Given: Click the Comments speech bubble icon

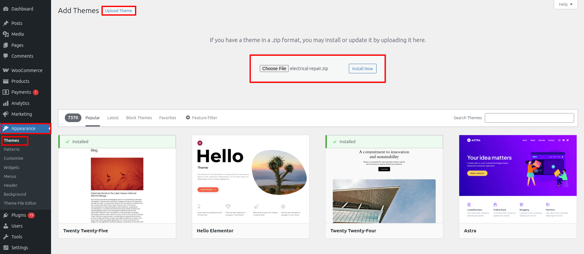Looking at the screenshot, I should point(6,56).
